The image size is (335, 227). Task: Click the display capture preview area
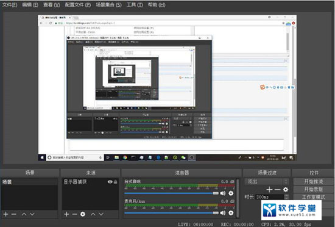[167, 88]
